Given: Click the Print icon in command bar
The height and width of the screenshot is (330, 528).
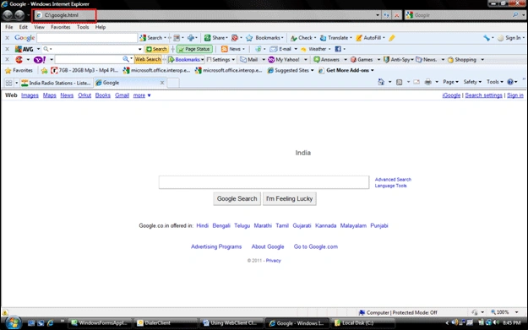Looking at the screenshot, I should click(x=428, y=82).
